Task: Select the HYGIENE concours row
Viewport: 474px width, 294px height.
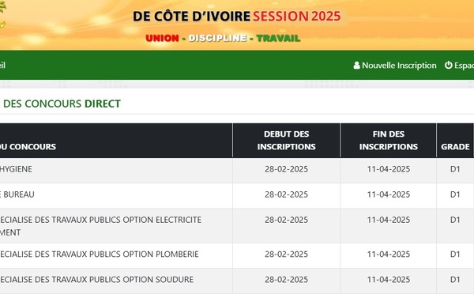Action: pos(237,170)
